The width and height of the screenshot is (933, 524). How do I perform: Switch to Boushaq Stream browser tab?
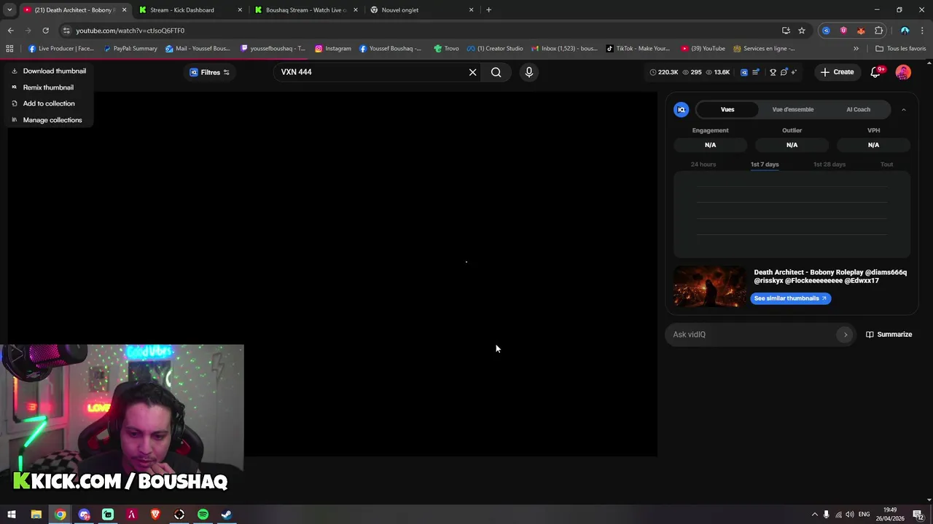point(306,10)
